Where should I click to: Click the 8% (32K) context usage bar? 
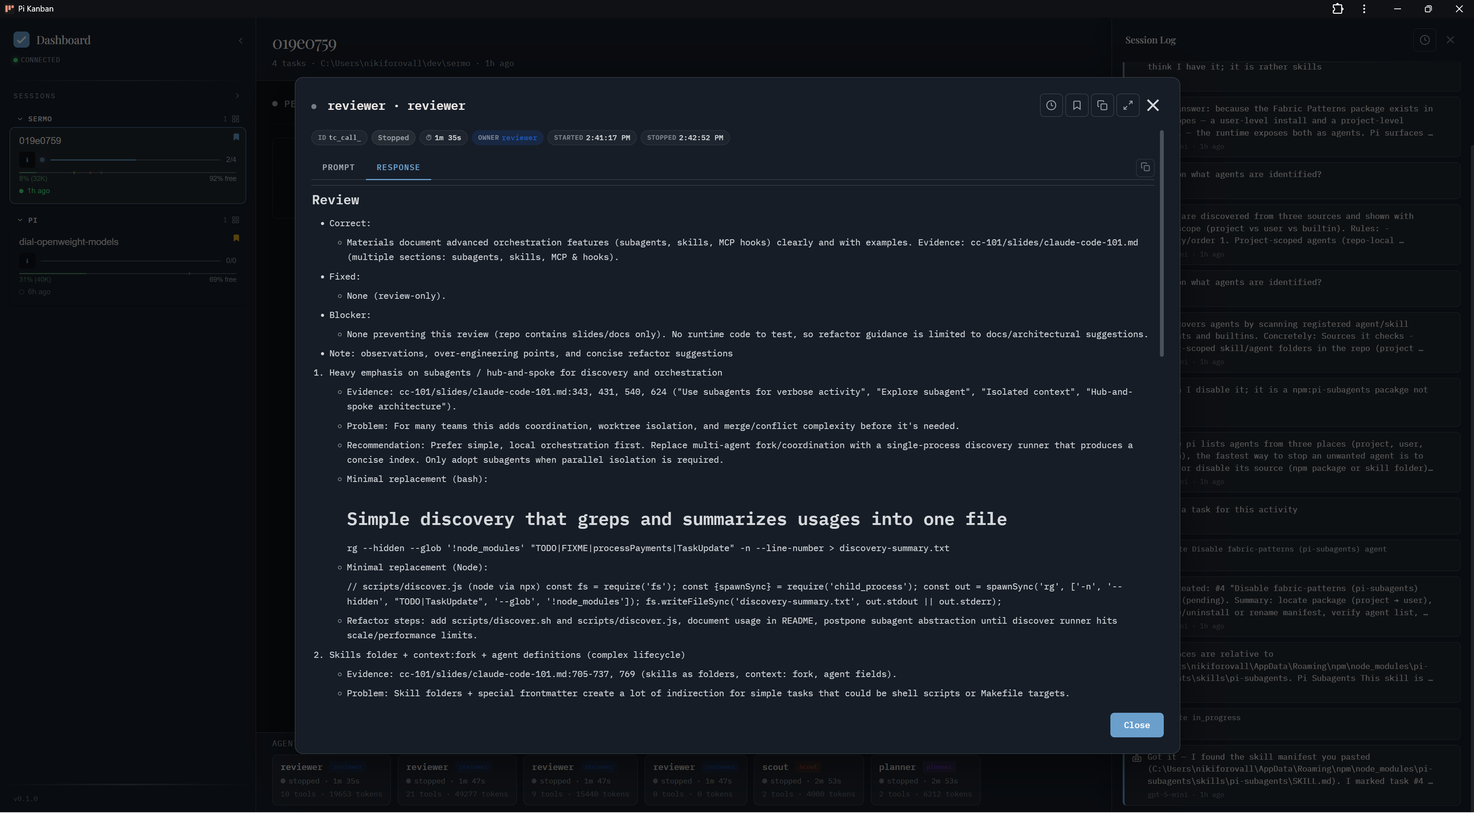127,172
